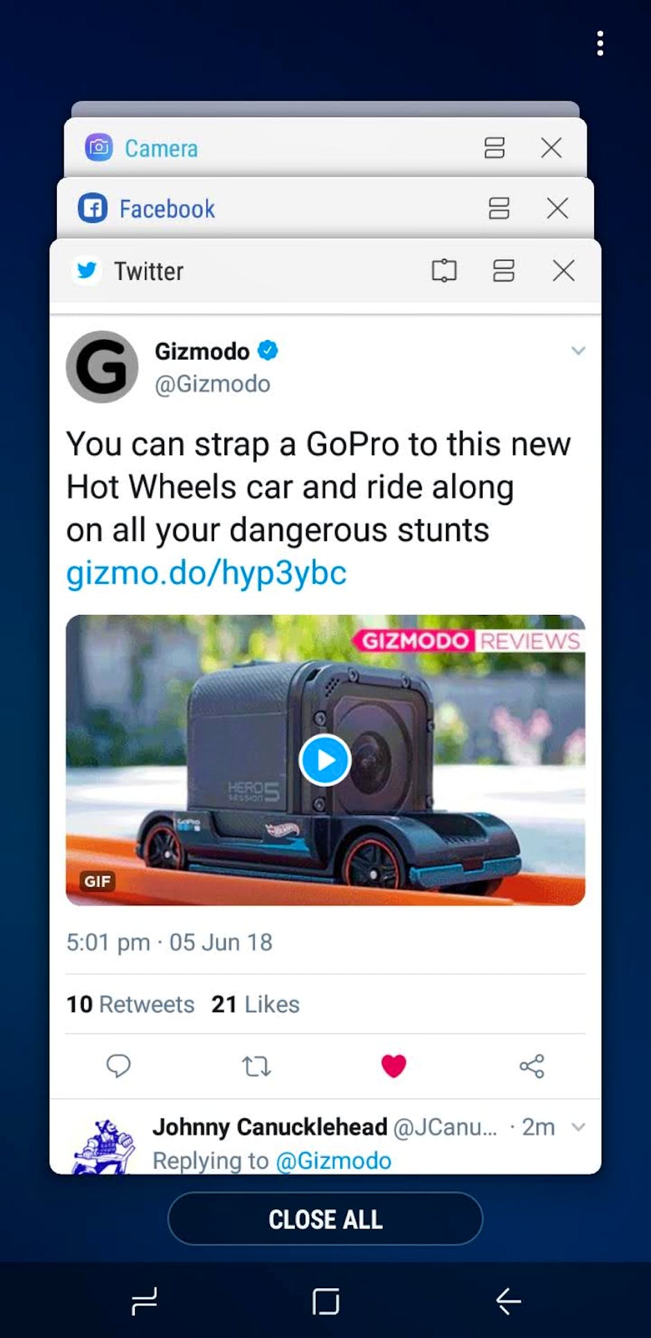Open the gizmo.do/hyp3ybc link
651x1338 pixels.
[x=206, y=573]
